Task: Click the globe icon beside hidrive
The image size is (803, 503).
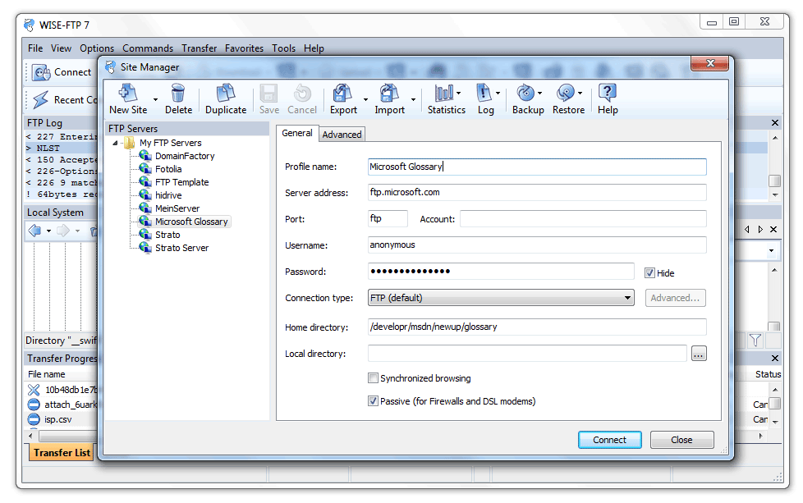Action: (145, 195)
